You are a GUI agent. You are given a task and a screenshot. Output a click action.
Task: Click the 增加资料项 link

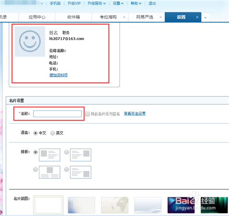pos(59,75)
